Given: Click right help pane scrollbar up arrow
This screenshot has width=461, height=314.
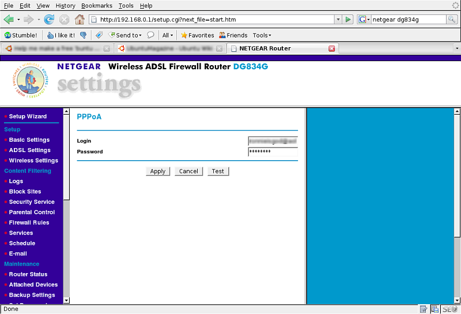Looking at the screenshot, I should pyautogui.click(x=457, y=111).
